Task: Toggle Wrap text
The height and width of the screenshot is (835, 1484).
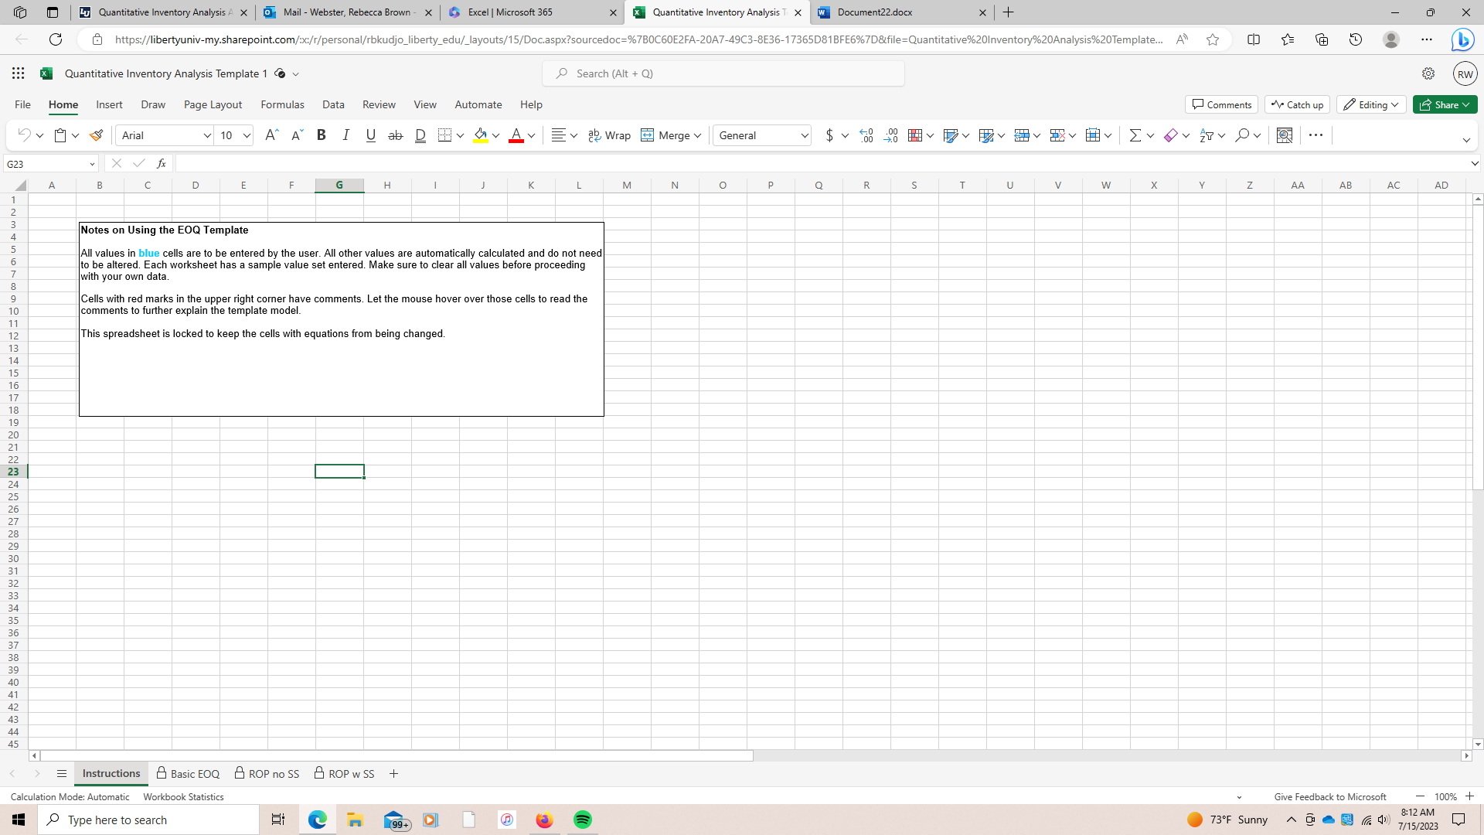Action: click(x=609, y=135)
